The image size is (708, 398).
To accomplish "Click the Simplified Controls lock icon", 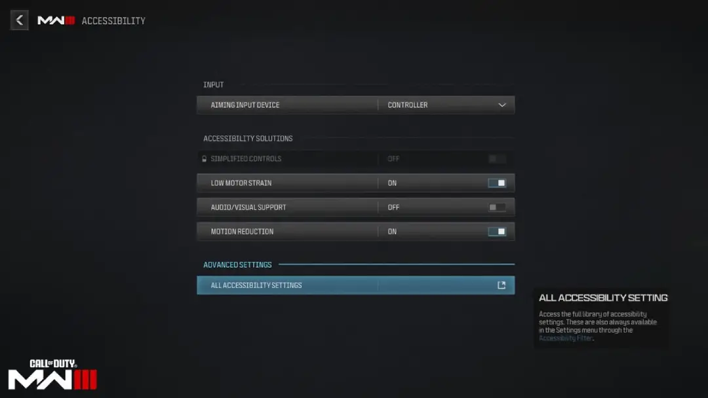I will (x=204, y=158).
